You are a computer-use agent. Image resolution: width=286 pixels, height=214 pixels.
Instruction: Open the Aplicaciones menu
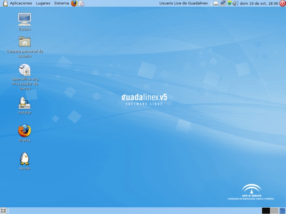[21, 3]
